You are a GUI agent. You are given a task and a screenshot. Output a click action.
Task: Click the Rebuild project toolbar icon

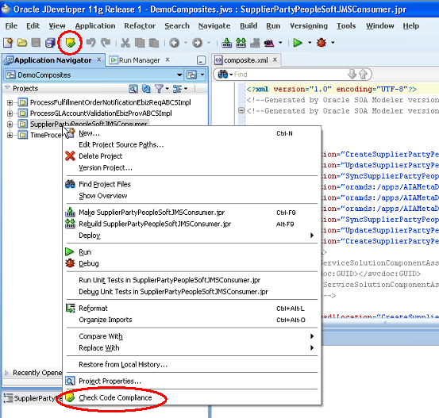pos(241,43)
